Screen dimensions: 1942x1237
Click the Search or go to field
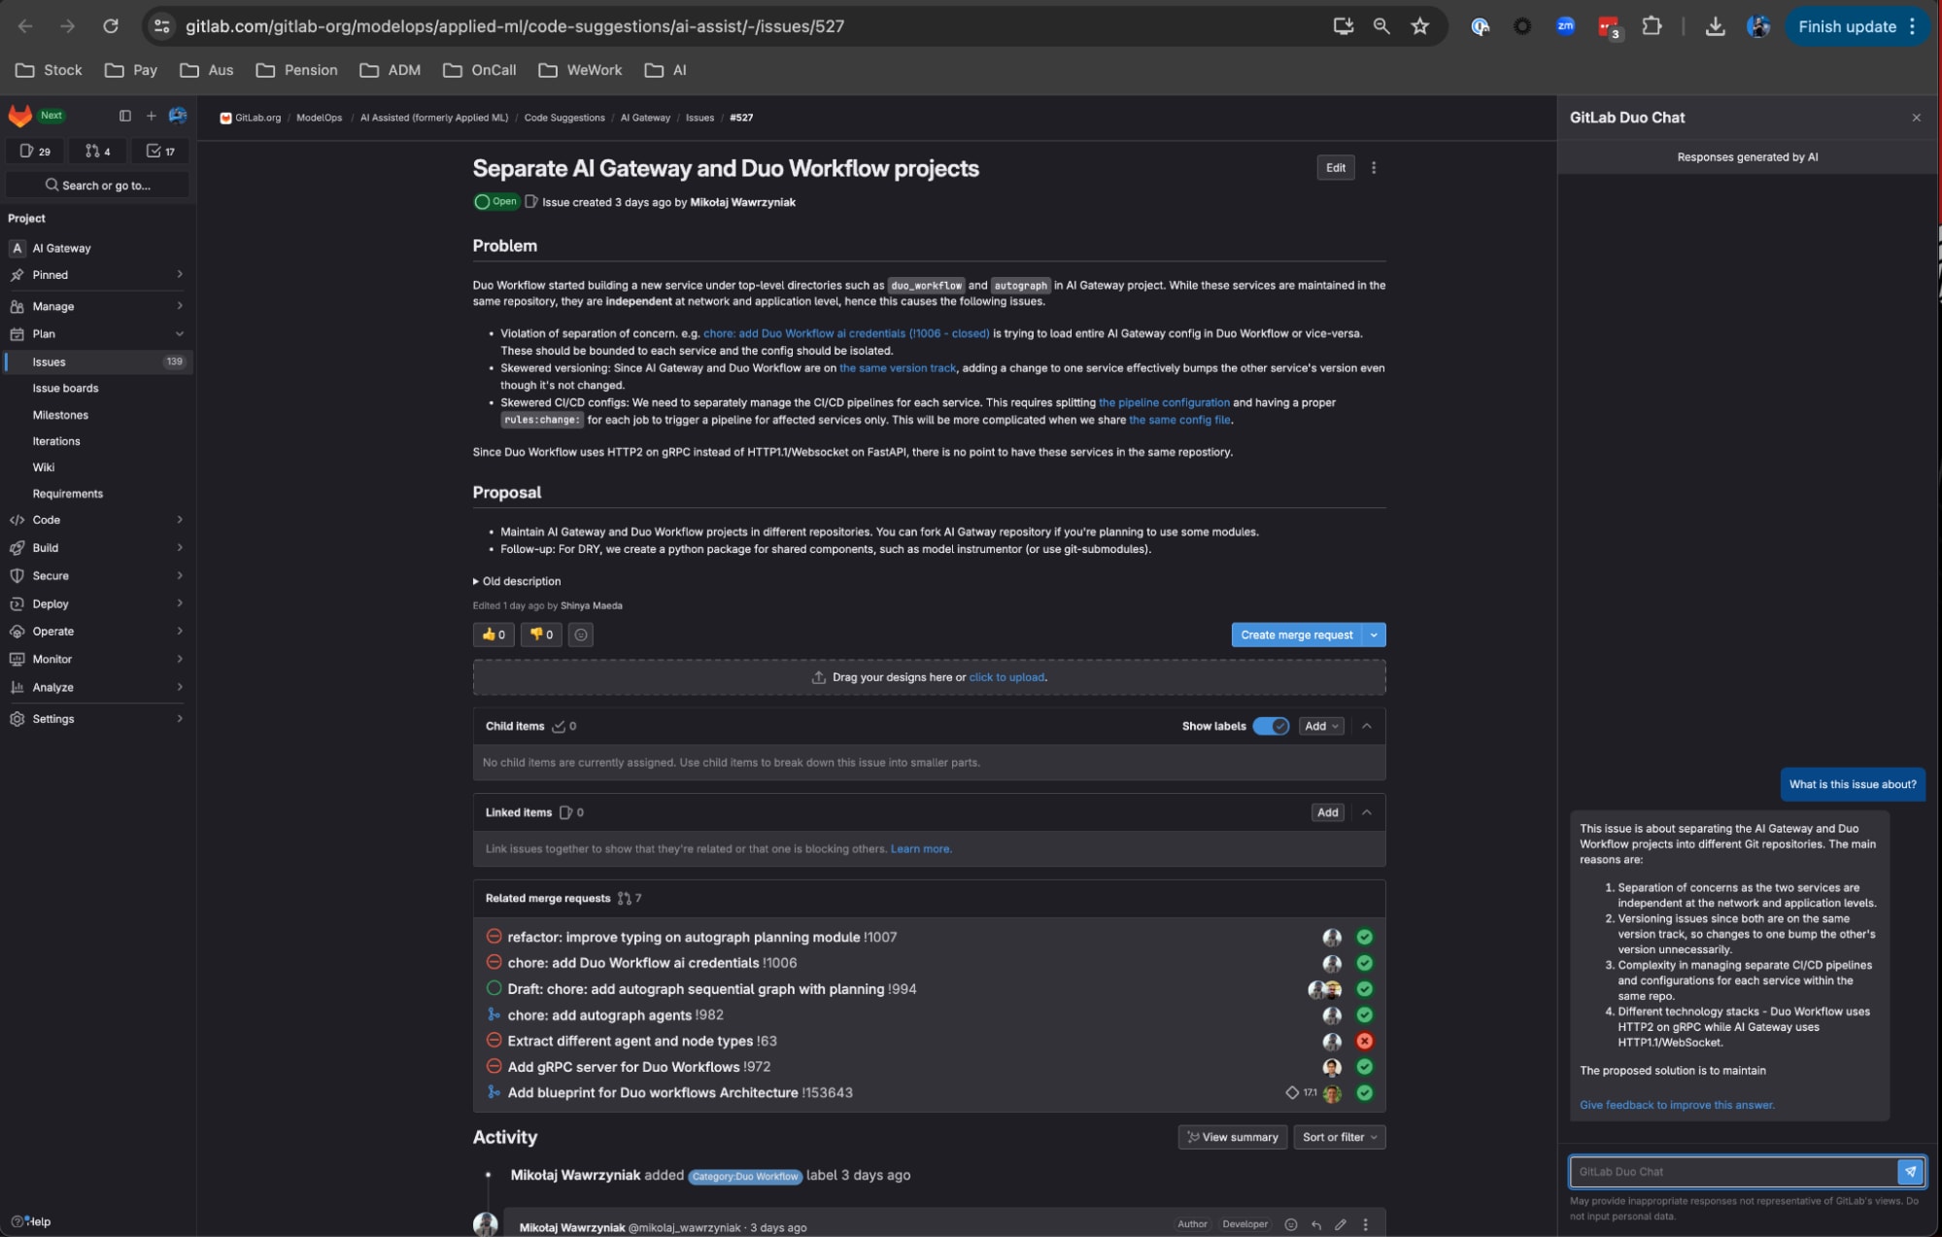tap(97, 185)
